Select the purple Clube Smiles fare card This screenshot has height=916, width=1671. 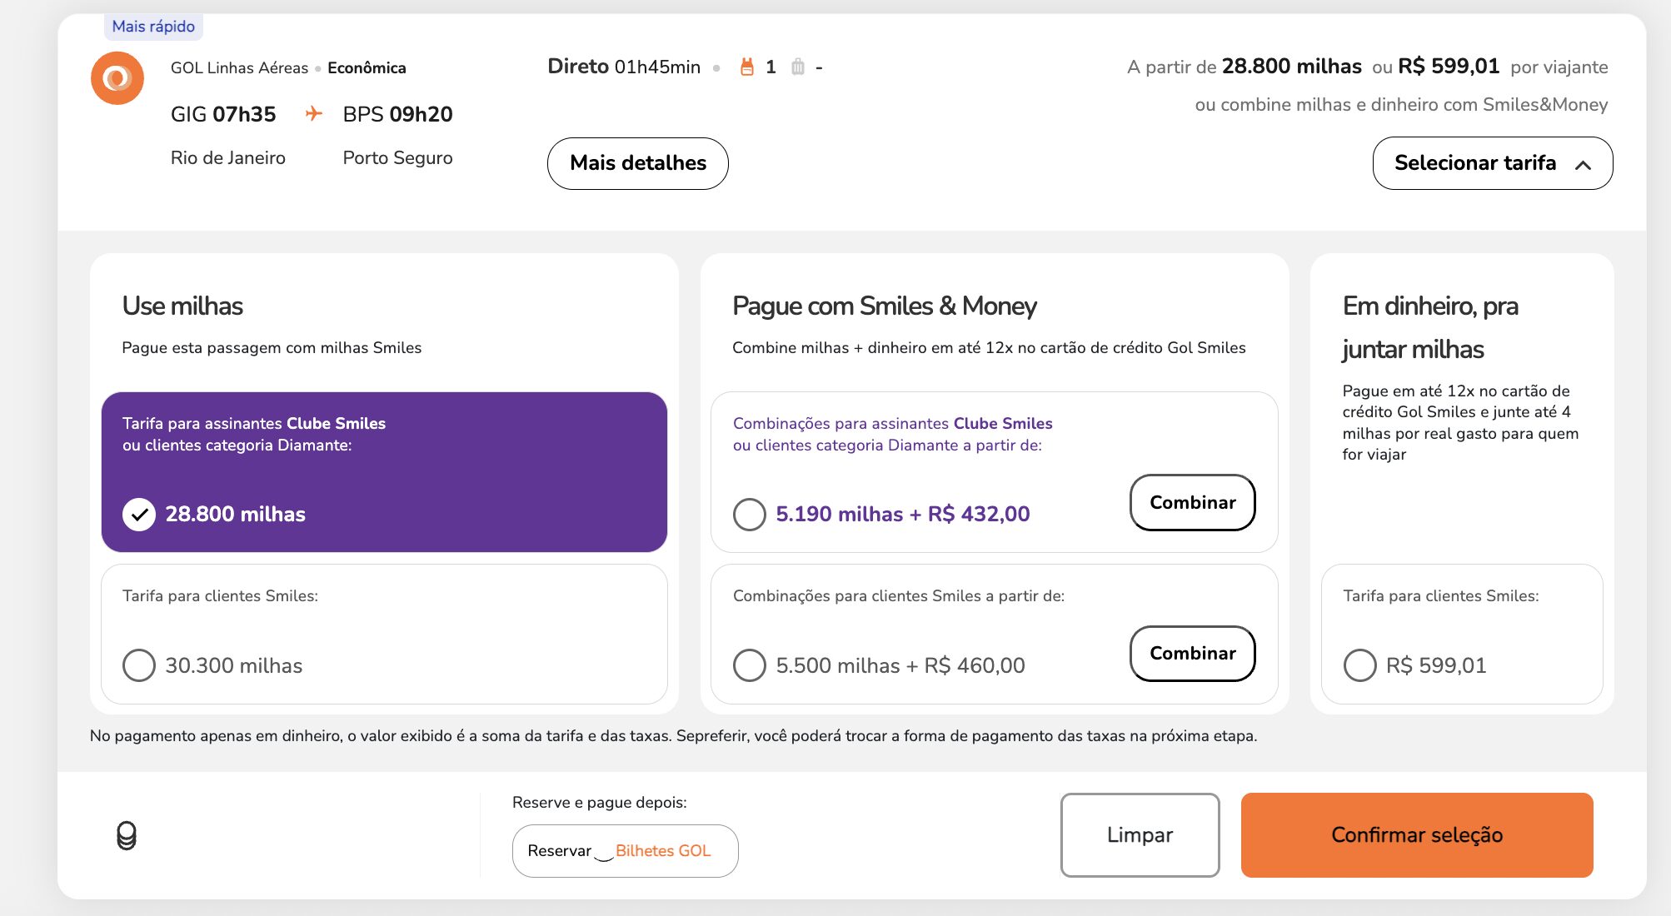coord(384,471)
